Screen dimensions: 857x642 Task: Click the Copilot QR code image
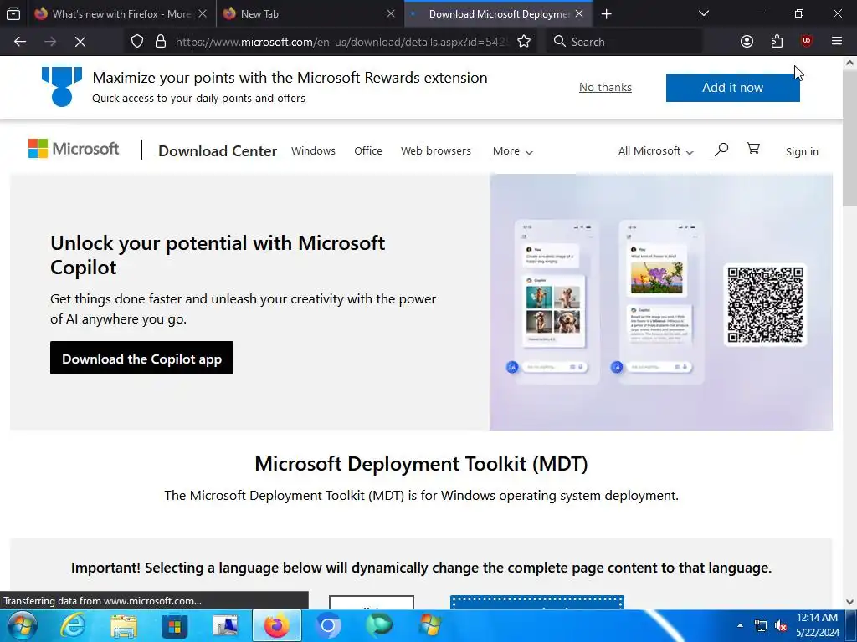(x=765, y=304)
